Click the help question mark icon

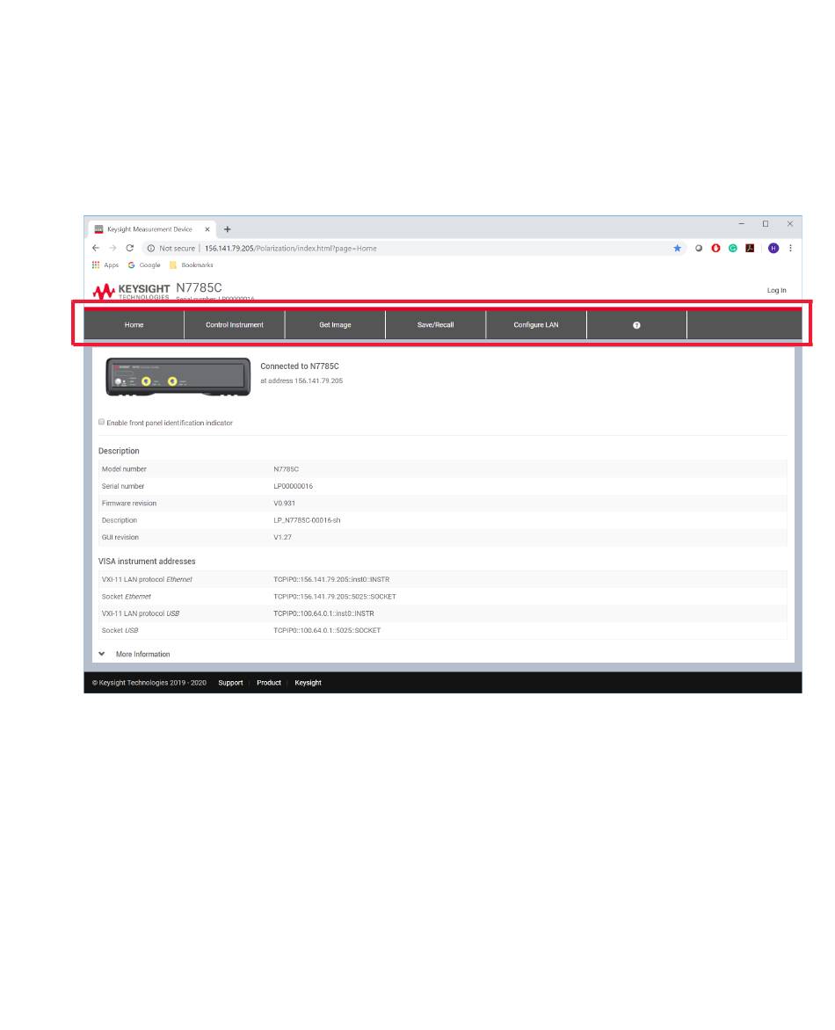tap(636, 325)
